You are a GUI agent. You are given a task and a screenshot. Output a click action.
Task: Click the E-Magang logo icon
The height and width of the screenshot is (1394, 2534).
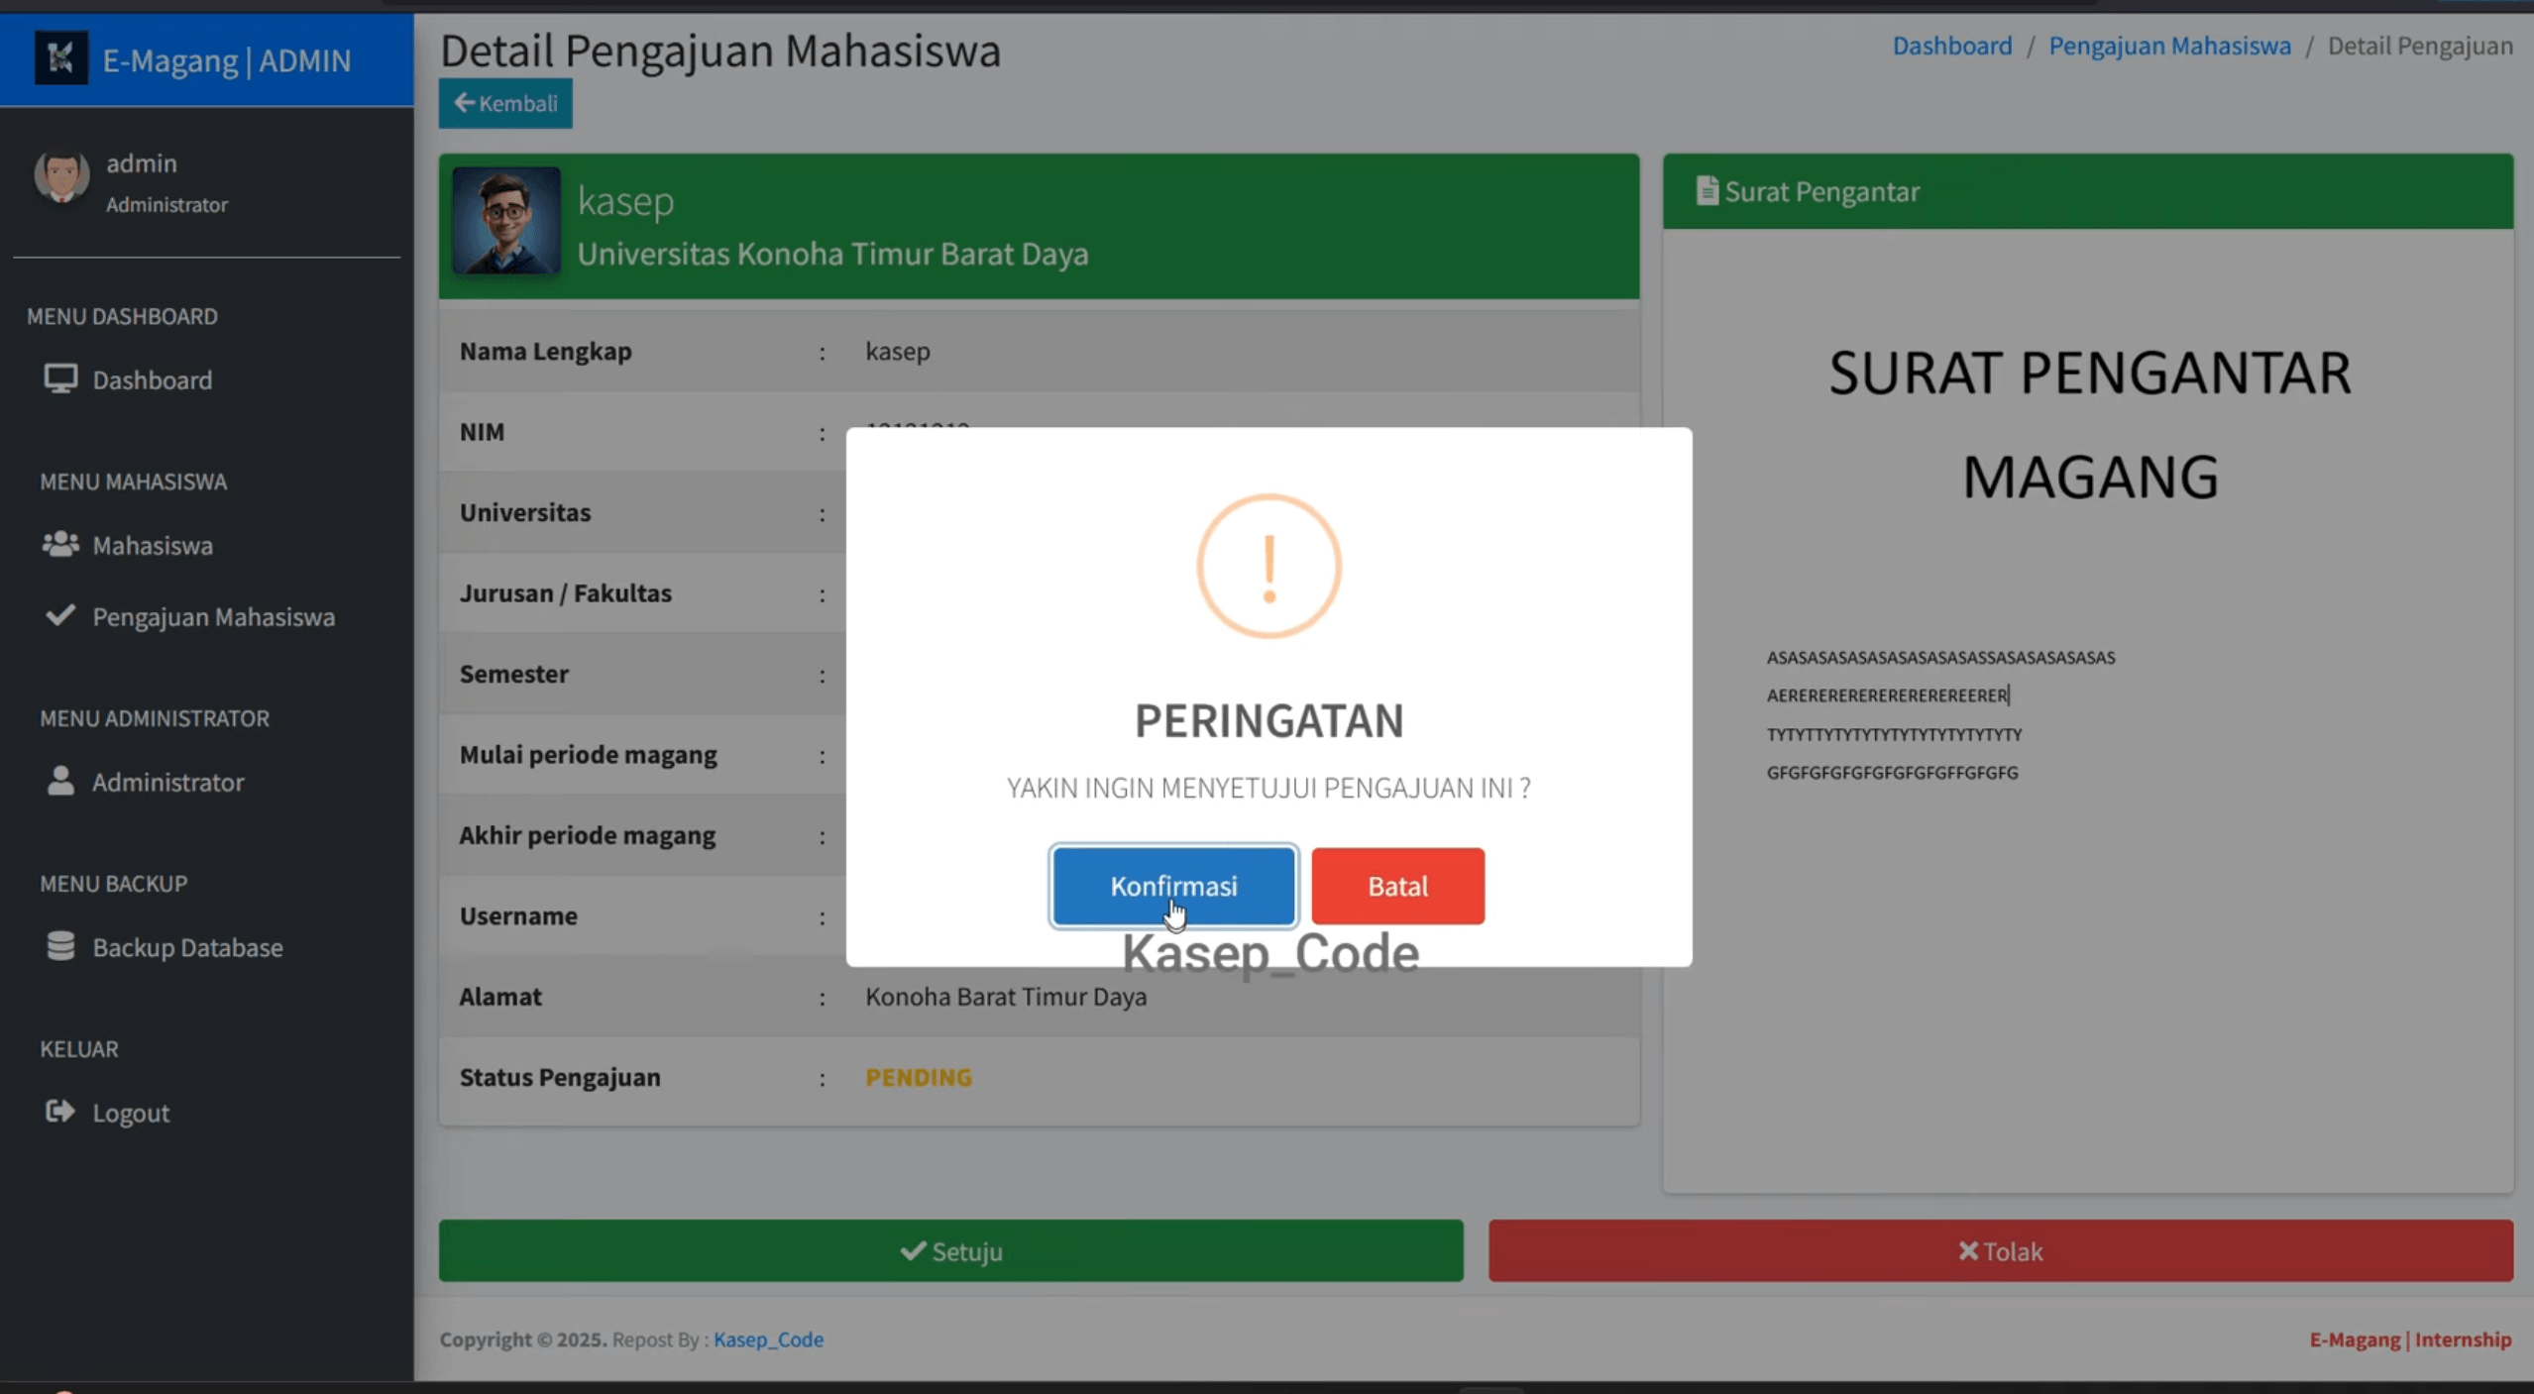click(x=60, y=58)
